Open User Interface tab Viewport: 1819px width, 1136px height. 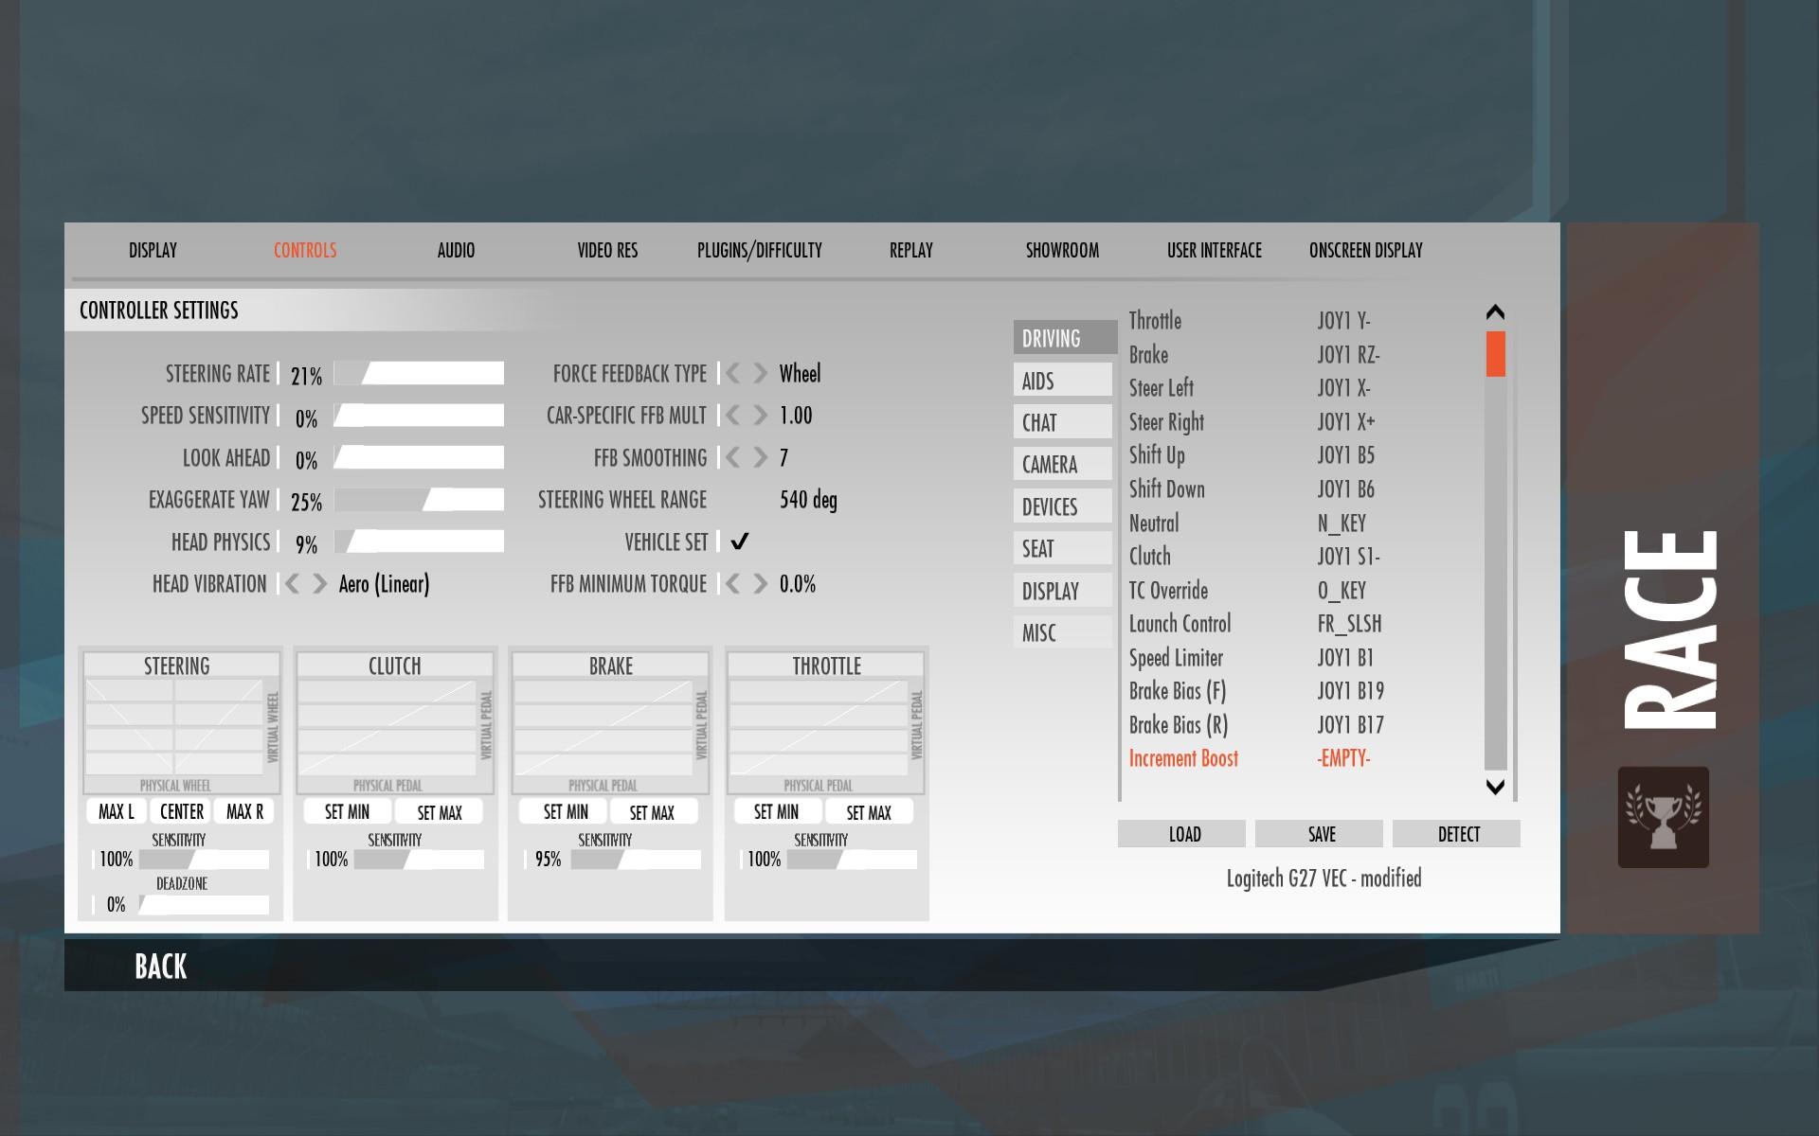(x=1215, y=251)
